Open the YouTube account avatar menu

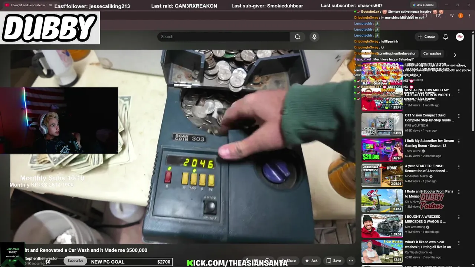460,37
